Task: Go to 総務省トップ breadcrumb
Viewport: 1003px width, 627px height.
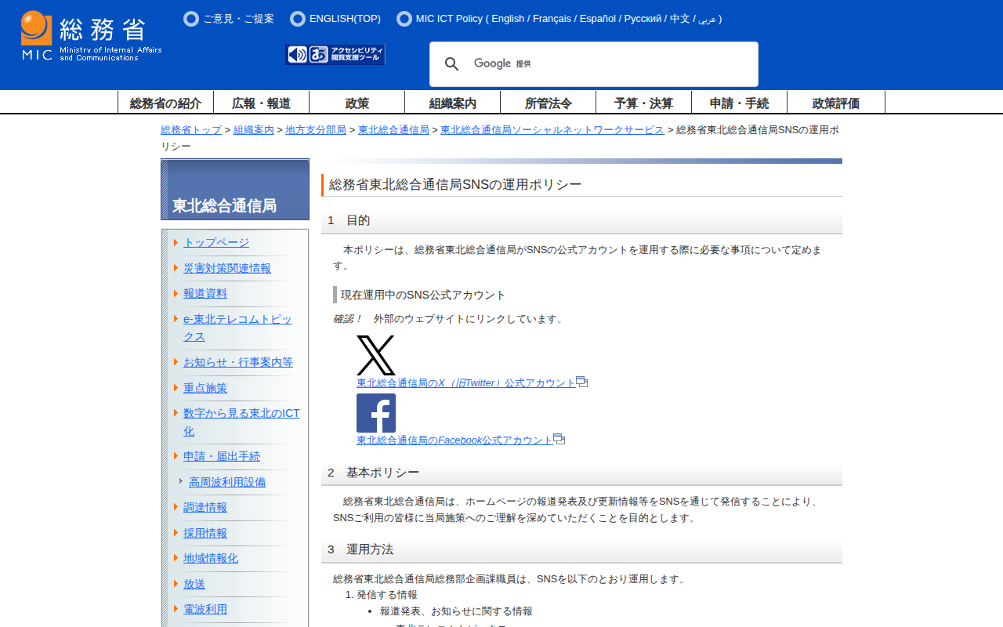Action: click(191, 130)
